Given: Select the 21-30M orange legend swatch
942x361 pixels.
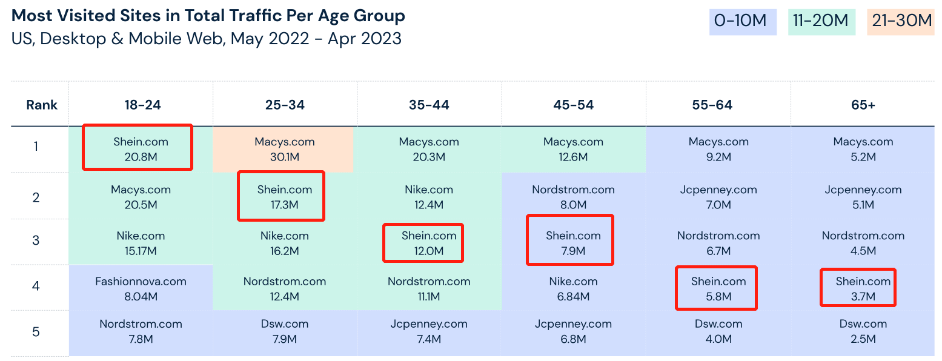Looking at the screenshot, I should pyautogui.click(x=900, y=21).
